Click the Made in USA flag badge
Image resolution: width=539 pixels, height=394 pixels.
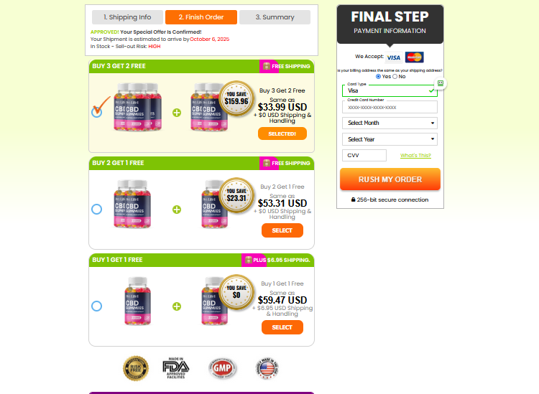coord(267,368)
